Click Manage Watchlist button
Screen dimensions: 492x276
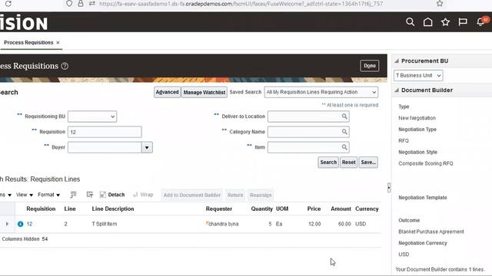coord(204,92)
